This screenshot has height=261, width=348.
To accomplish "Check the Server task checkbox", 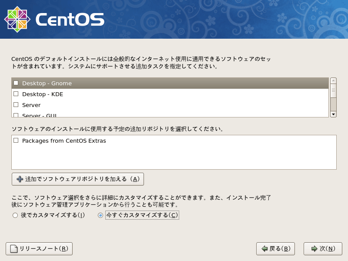I will (x=16, y=104).
